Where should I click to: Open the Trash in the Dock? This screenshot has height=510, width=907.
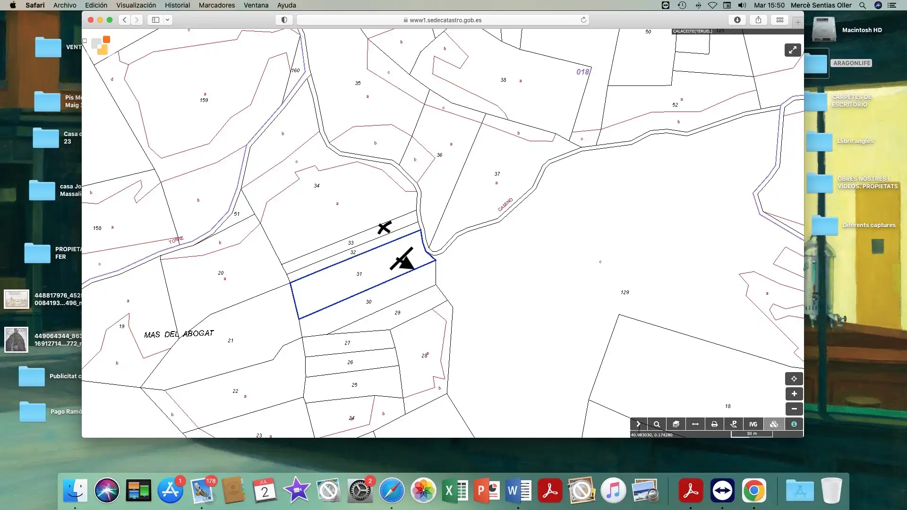tap(831, 491)
